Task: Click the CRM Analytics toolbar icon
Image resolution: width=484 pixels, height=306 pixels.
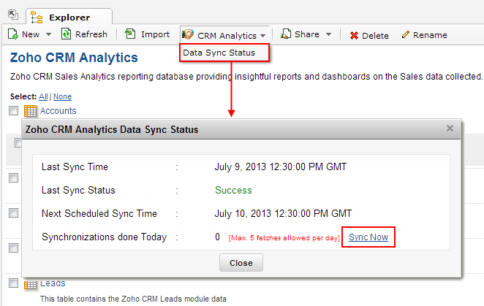Action: [x=188, y=34]
